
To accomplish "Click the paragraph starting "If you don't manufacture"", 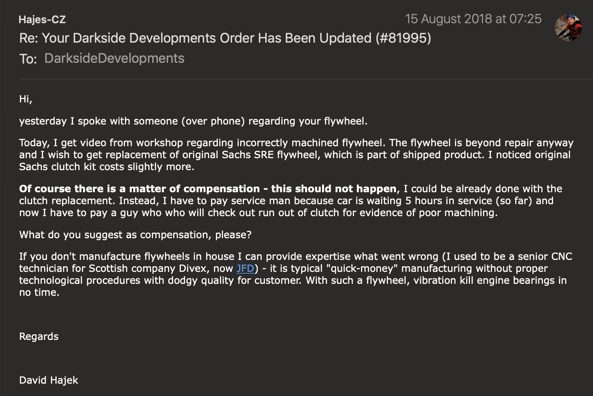I will point(296,274).
